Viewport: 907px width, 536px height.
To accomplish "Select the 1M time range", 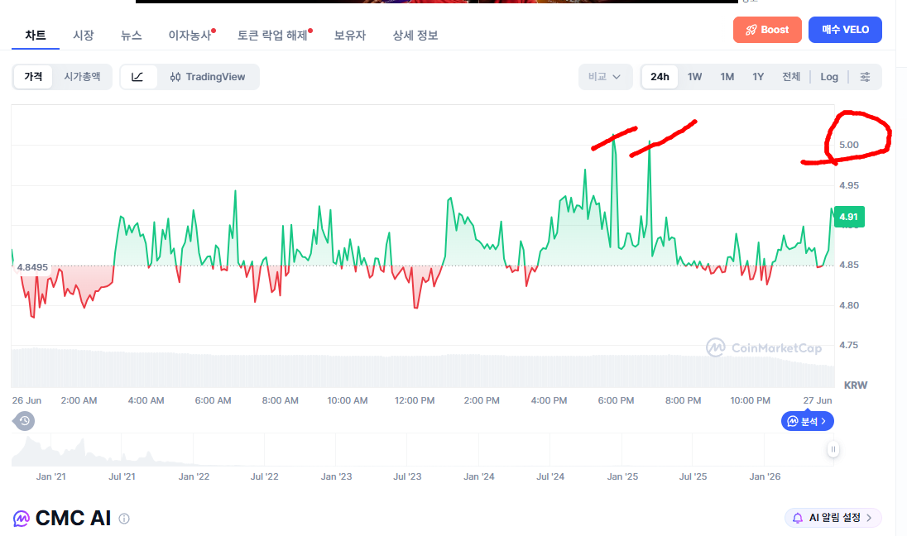I will tap(727, 77).
